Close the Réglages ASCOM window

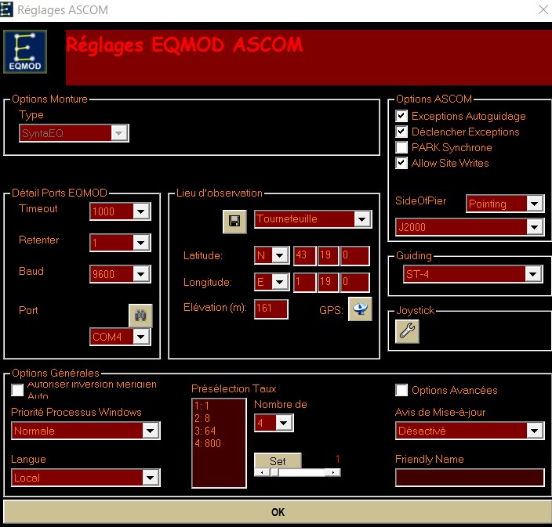pyautogui.click(x=543, y=9)
